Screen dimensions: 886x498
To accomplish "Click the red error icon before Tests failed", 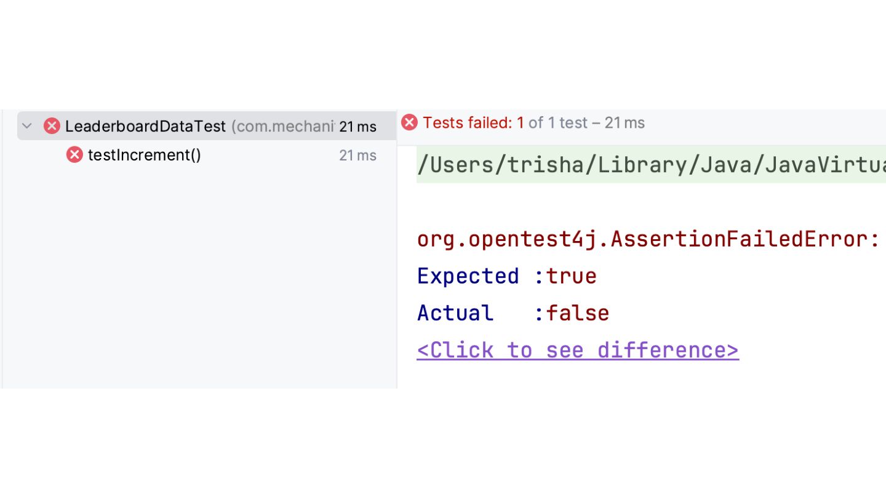I will [409, 123].
